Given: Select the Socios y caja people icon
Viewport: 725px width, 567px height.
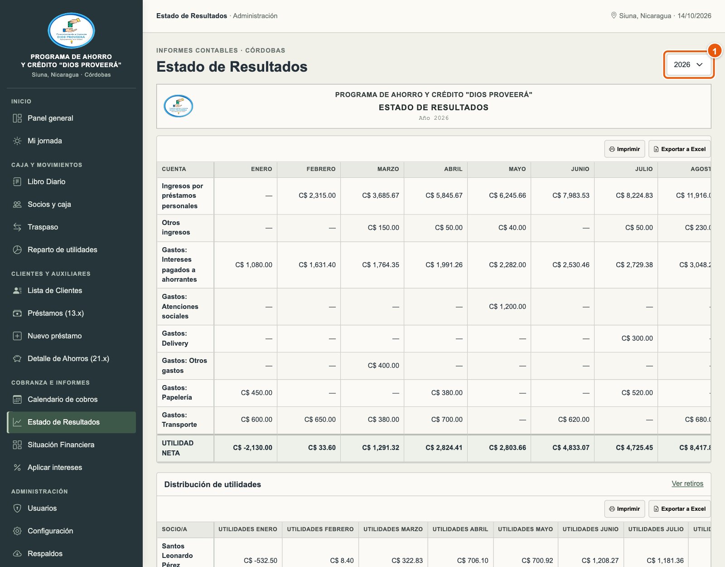Looking at the screenshot, I should coord(17,205).
